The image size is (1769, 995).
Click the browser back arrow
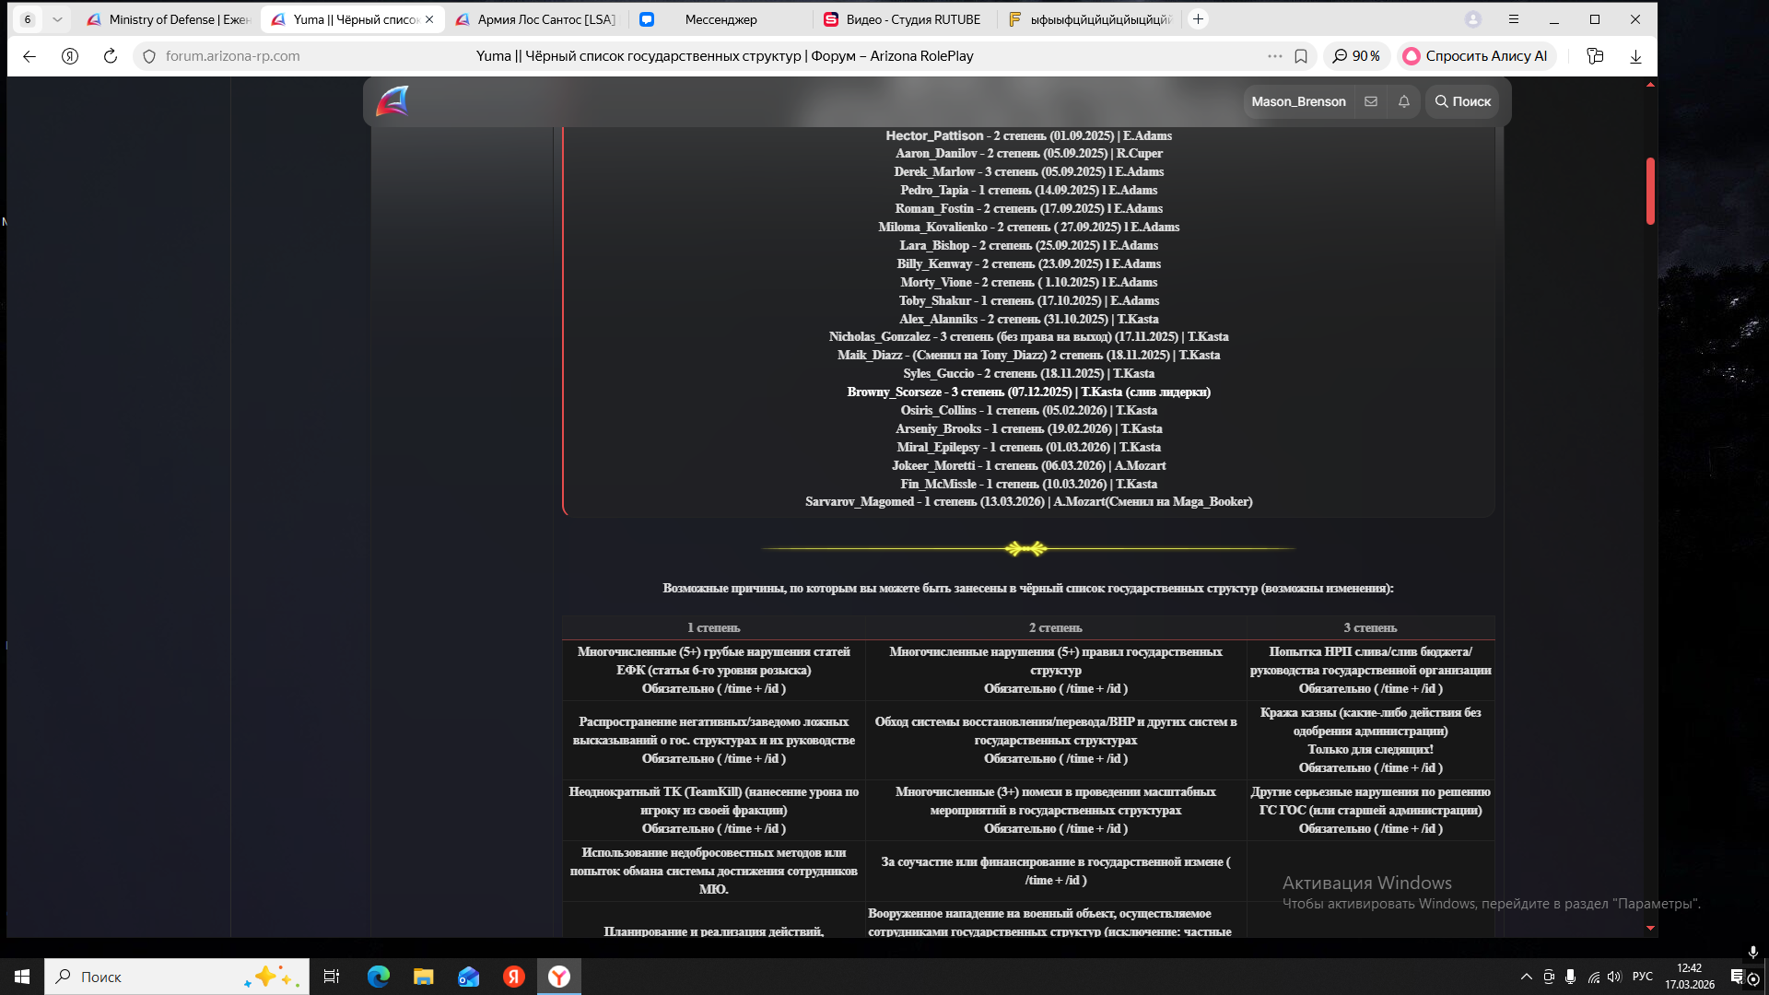pyautogui.click(x=29, y=56)
